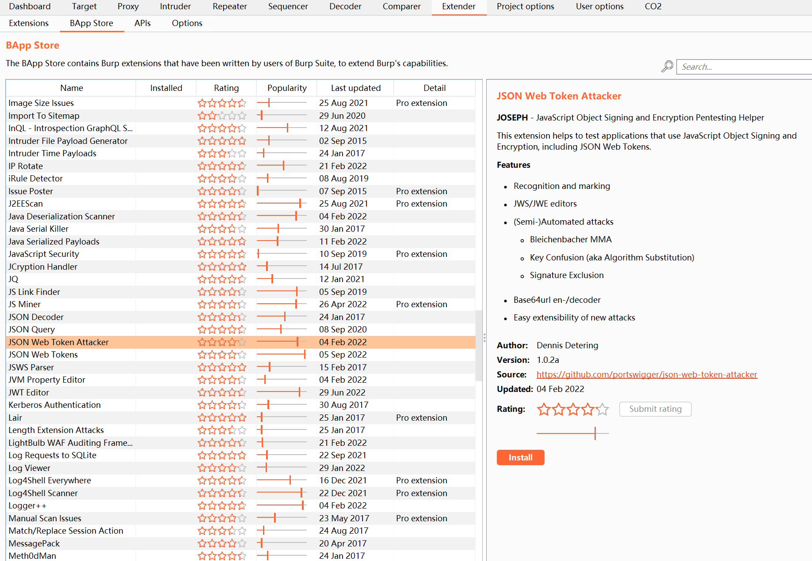This screenshot has height=561, width=812.
Task: Sort by the Detail column header
Action: [x=435, y=88]
